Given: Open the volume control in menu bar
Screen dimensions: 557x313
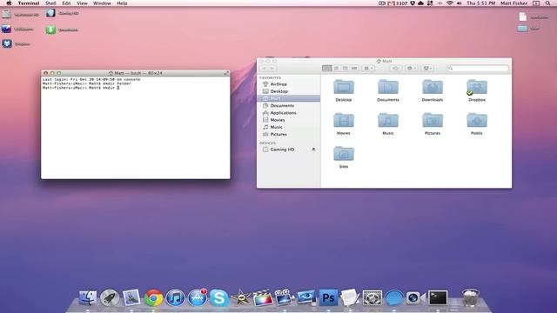Looking at the screenshot, I should tap(459, 3).
